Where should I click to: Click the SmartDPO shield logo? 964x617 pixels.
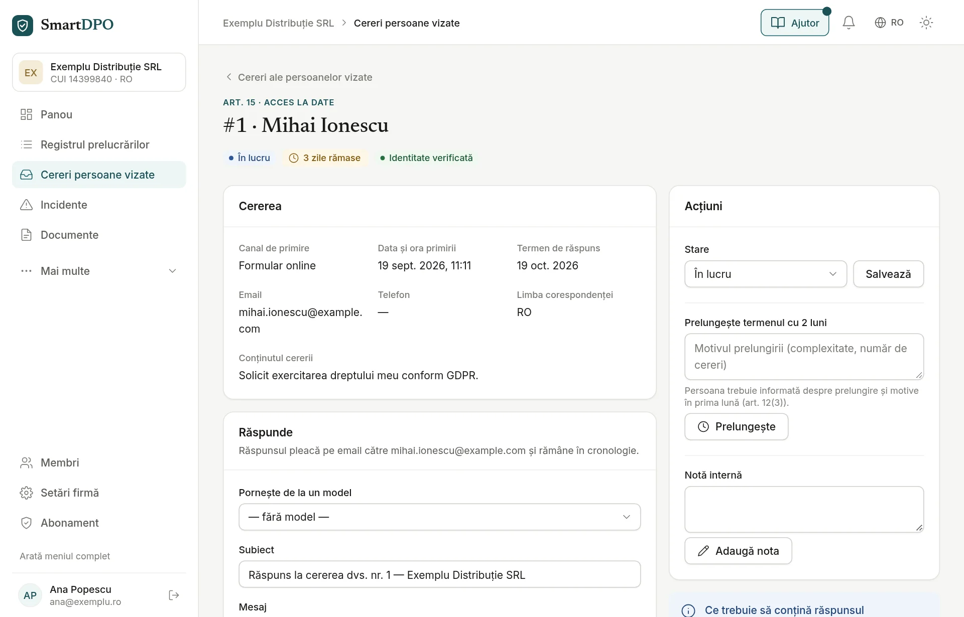(23, 25)
